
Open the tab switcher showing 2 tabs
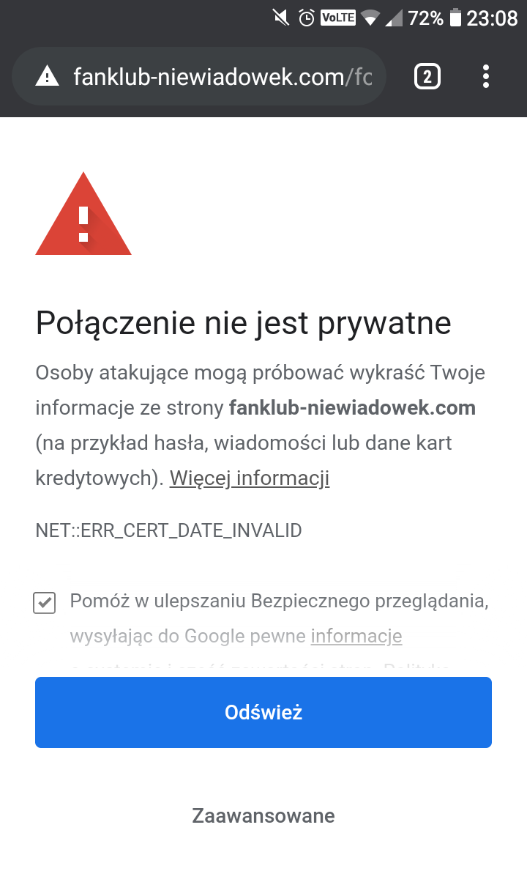pyautogui.click(x=427, y=76)
